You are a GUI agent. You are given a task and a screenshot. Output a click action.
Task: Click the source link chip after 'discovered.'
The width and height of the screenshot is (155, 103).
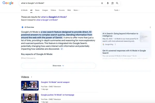(62, 49)
